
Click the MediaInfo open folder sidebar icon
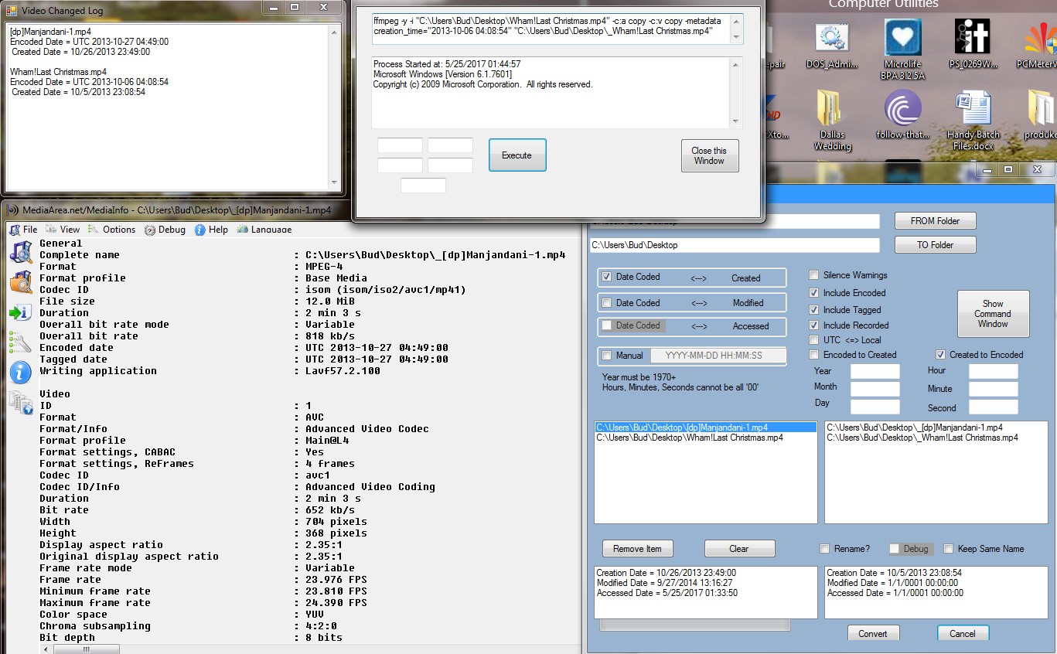(x=20, y=281)
